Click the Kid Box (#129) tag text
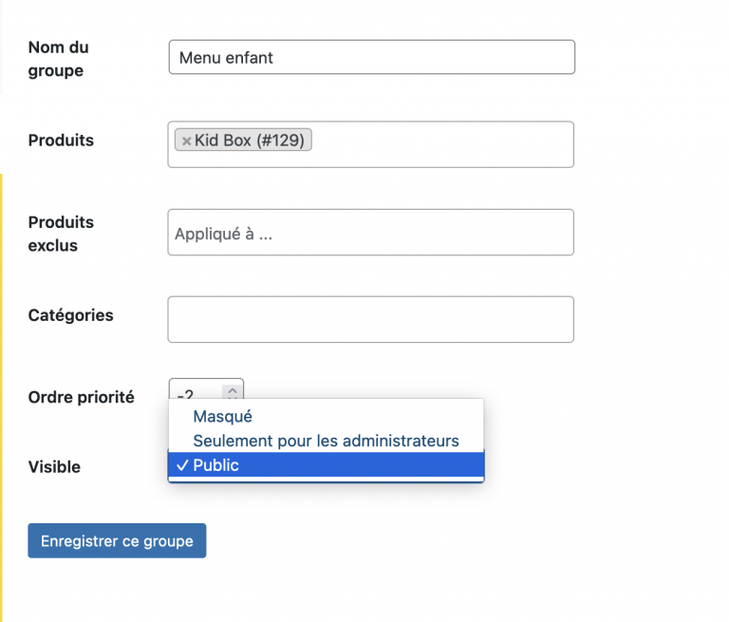This screenshot has width=729, height=622. 250,141
